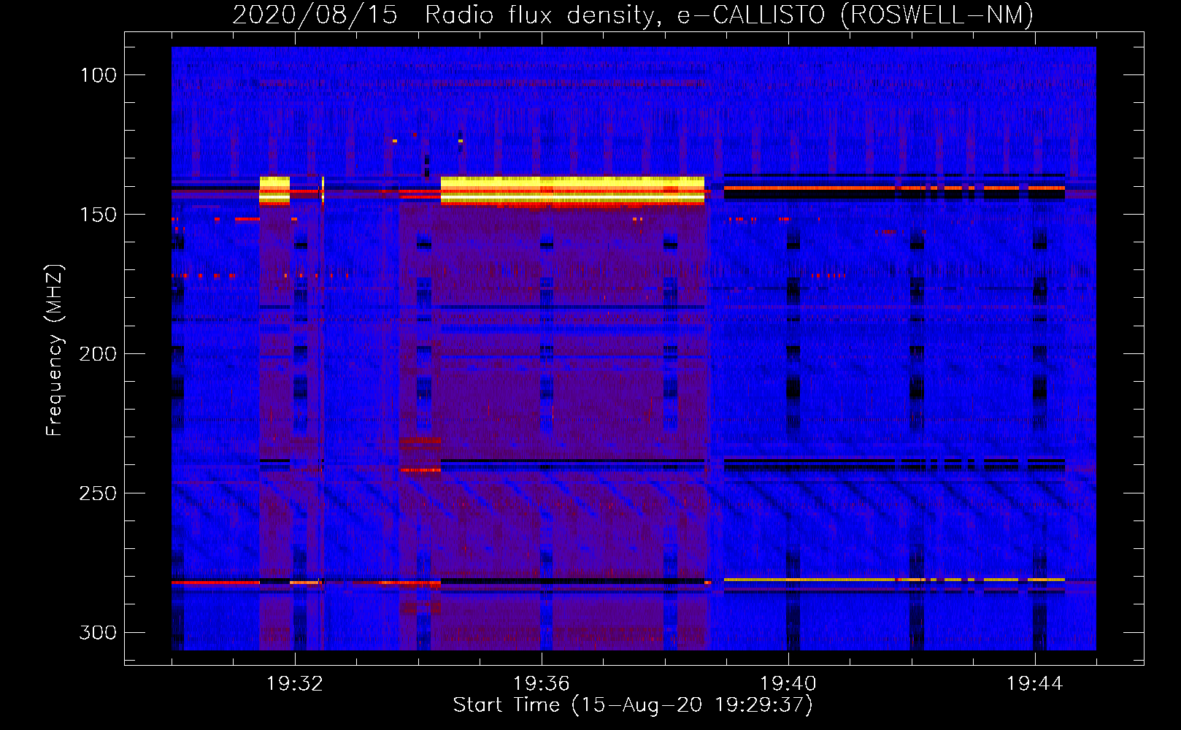This screenshot has width=1181, height=730.
Task: Click the 250 frequency tick label
Action: tap(99, 493)
